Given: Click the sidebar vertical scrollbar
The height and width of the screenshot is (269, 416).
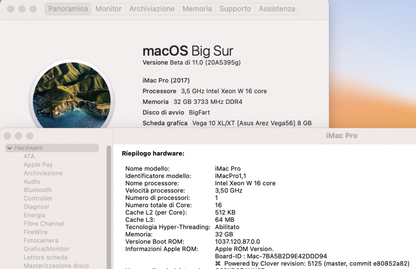Looking at the screenshot, I should pos(109,207).
